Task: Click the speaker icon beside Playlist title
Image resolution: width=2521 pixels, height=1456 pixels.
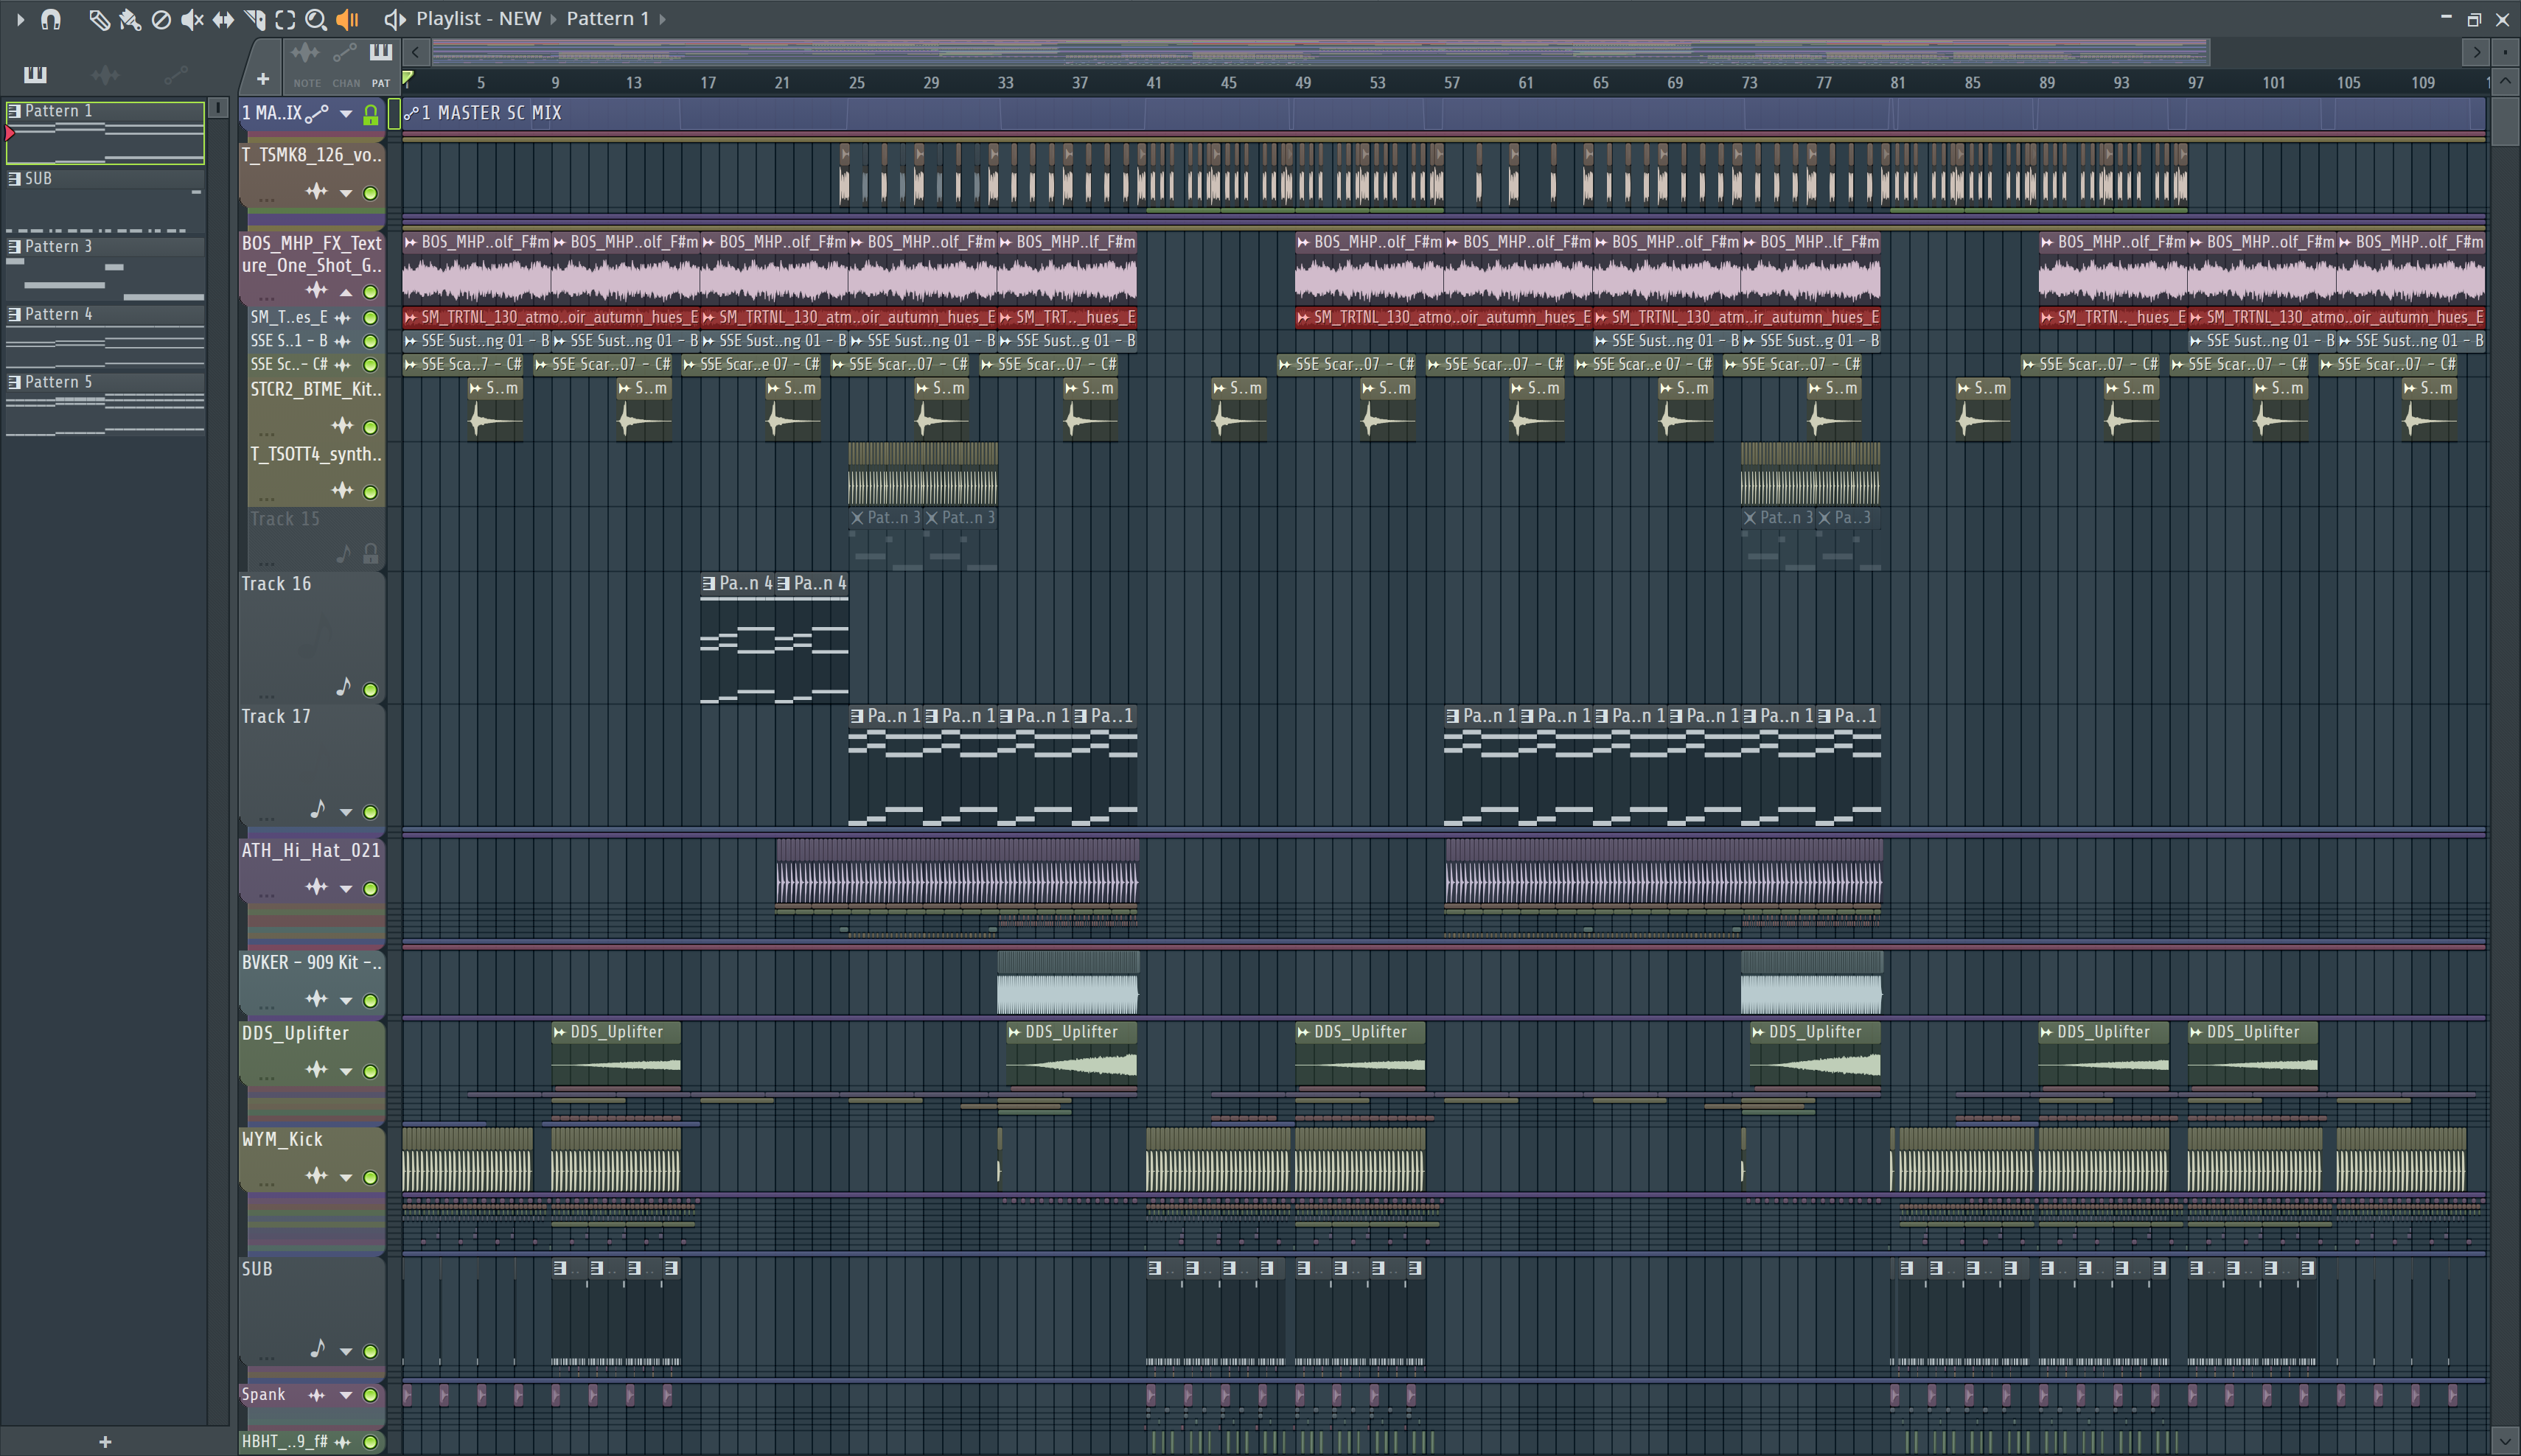Action: (x=395, y=19)
